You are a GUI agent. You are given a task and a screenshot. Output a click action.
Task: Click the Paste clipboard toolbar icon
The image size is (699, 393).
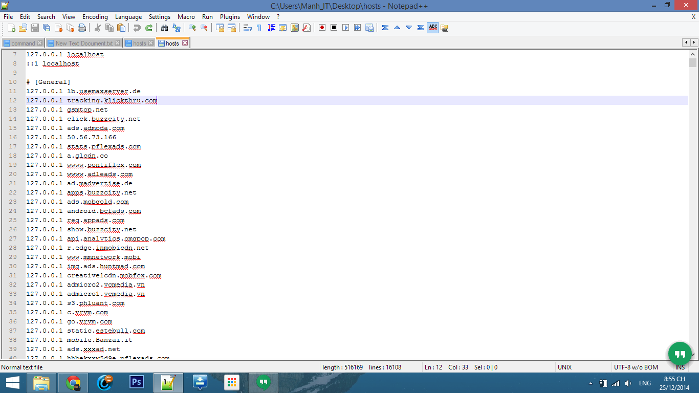click(x=121, y=28)
